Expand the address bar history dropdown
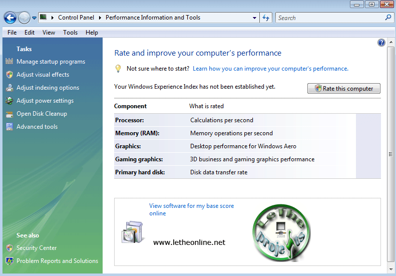Image resolution: width=396 pixels, height=276 pixels. (255, 18)
